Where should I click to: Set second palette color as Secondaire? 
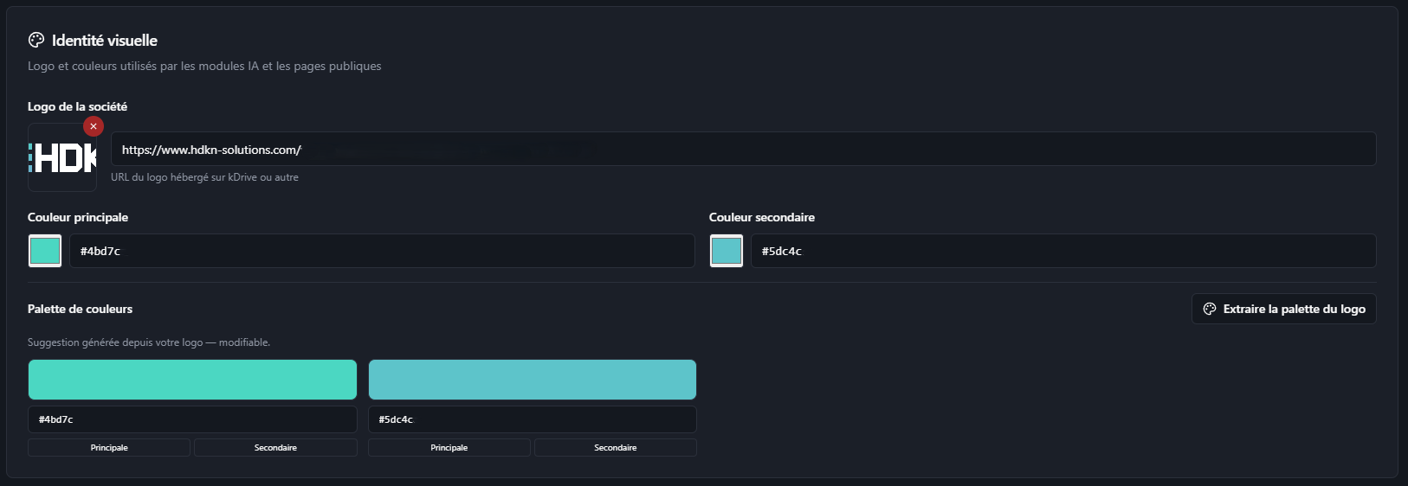[616, 447]
